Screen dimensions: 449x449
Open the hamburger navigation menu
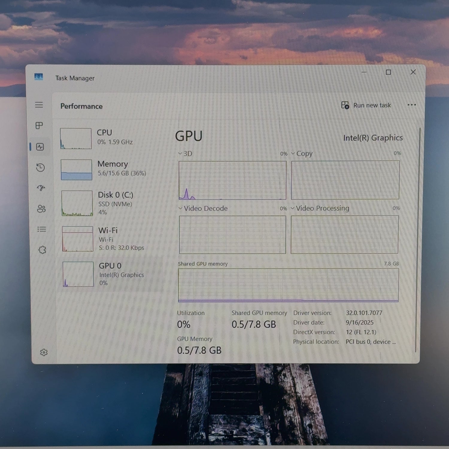click(39, 105)
